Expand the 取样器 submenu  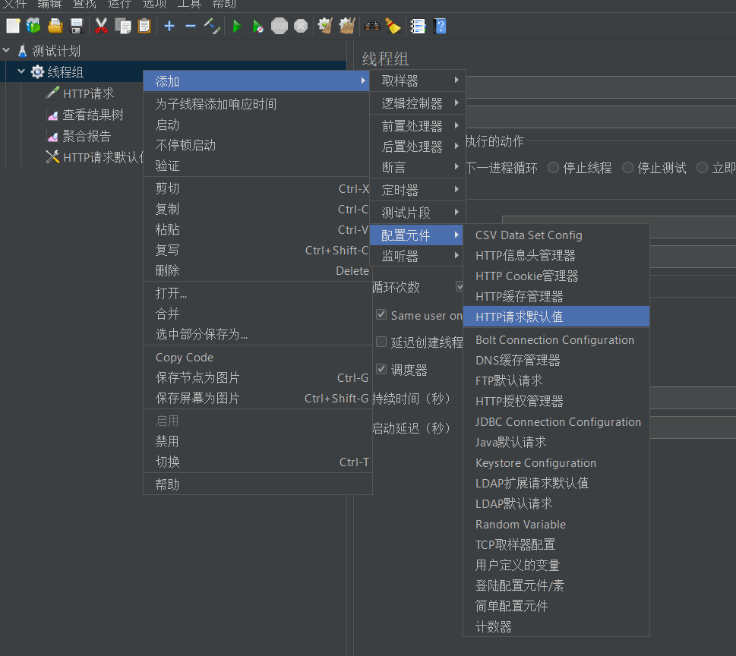[x=418, y=80]
